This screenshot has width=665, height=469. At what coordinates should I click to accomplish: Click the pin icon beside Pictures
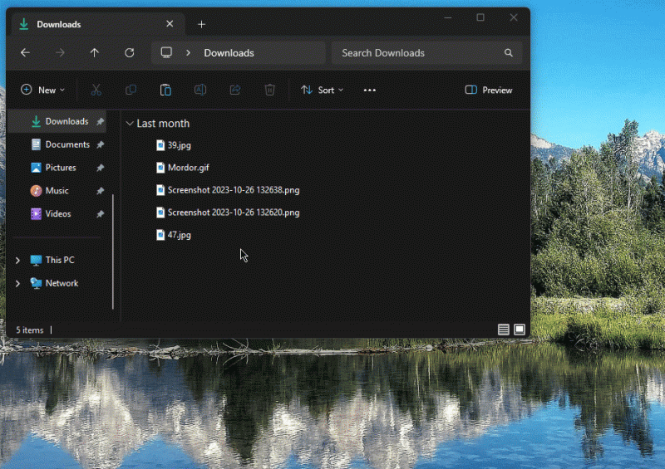[100, 168]
